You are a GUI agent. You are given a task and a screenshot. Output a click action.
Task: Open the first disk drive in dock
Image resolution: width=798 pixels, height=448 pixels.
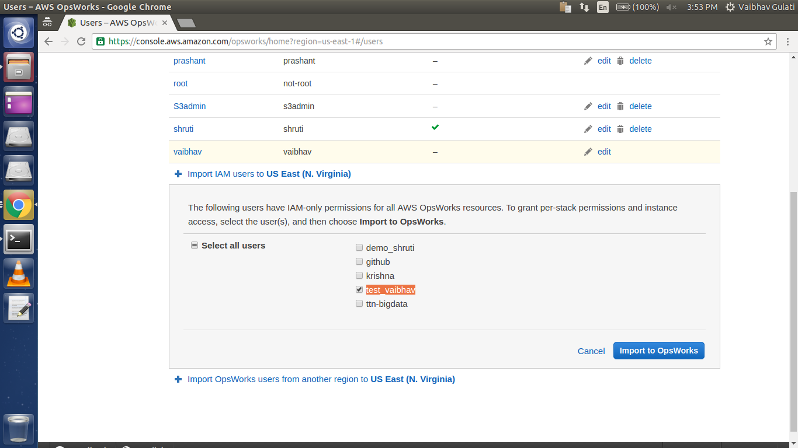tap(19, 136)
